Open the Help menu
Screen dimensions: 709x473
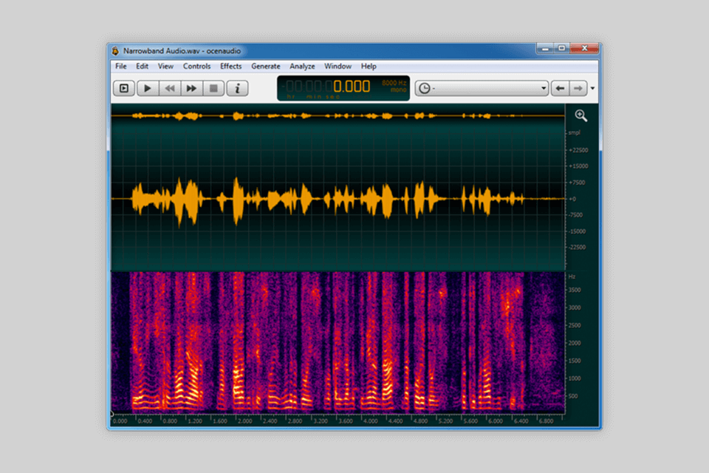pos(369,66)
